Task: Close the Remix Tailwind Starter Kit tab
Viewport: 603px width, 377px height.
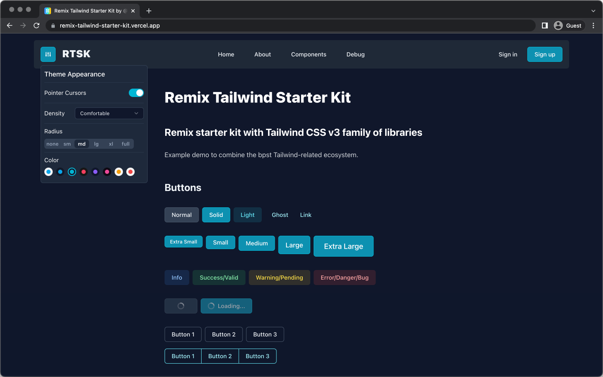Action: [133, 11]
